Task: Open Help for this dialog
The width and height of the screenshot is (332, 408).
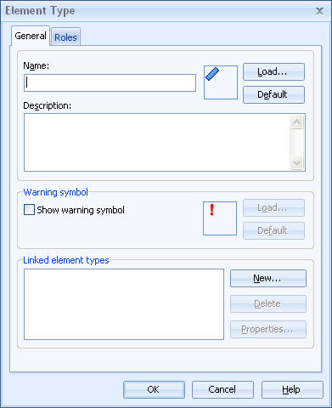Action: (x=292, y=389)
